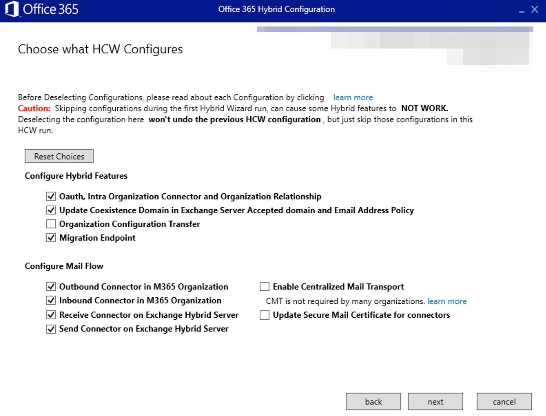Viewport: 546px width, 416px height.
Task: Open the learn more link about CMT
Action: tap(447, 301)
